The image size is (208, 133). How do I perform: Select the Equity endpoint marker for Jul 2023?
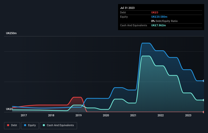(204, 81)
